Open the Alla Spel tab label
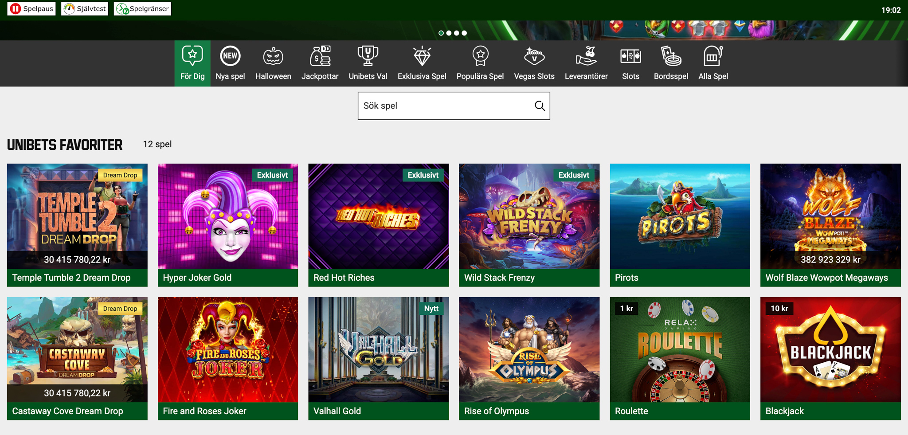Image resolution: width=908 pixels, height=435 pixels. (x=713, y=76)
